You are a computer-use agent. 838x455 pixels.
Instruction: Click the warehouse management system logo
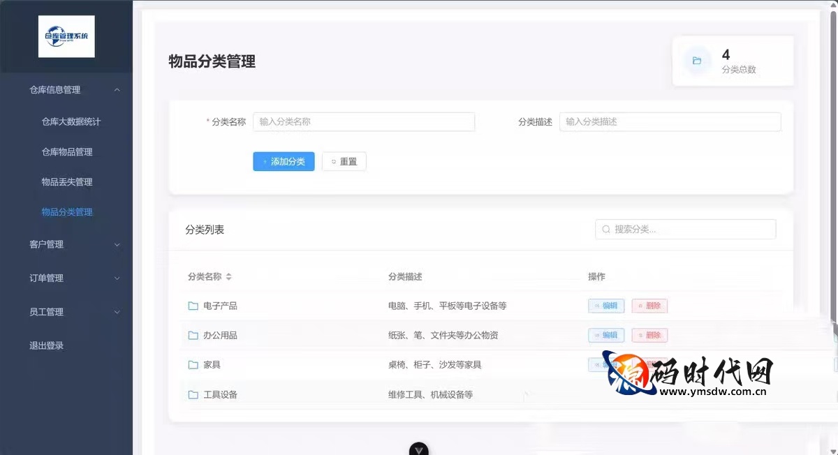click(66, 36)
